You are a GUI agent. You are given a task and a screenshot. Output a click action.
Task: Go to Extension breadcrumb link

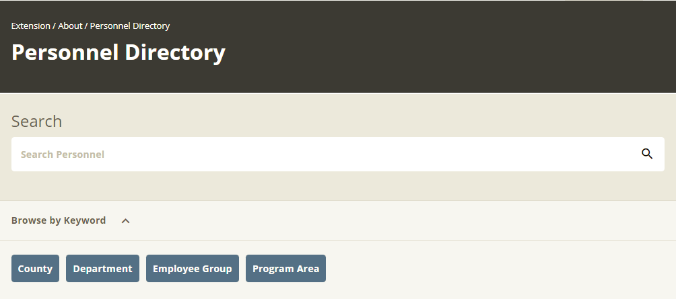30,26
